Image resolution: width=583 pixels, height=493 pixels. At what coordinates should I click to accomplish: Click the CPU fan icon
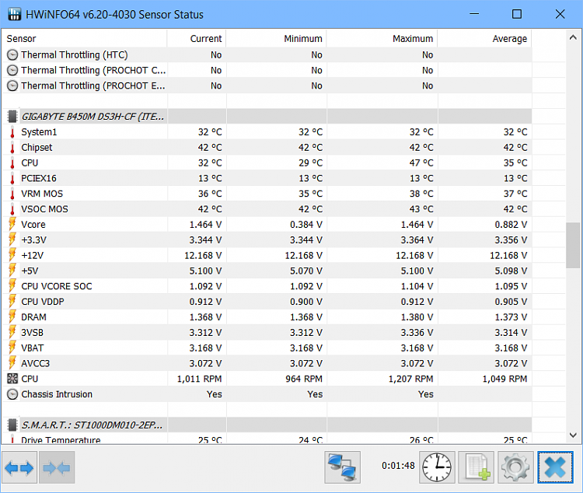[12, 379]
